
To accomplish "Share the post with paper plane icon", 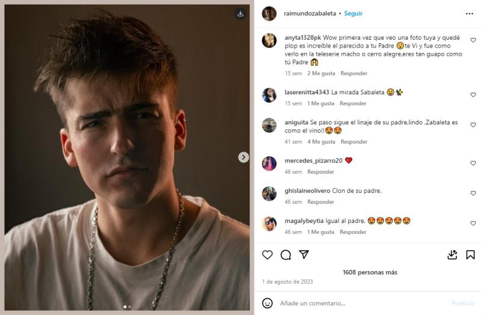I will click(304, 255).
